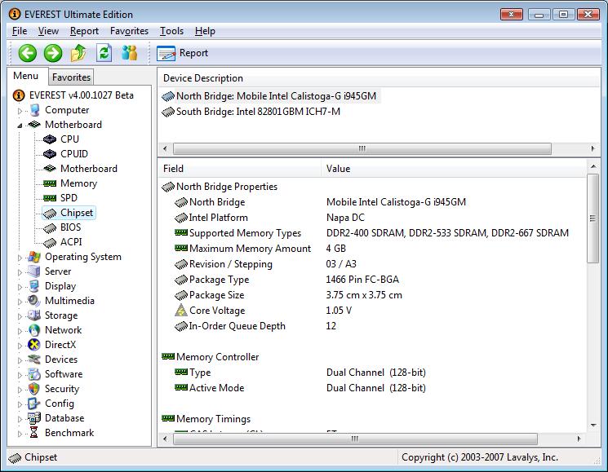Click the green Forward arrow icon

coord(53,53)
